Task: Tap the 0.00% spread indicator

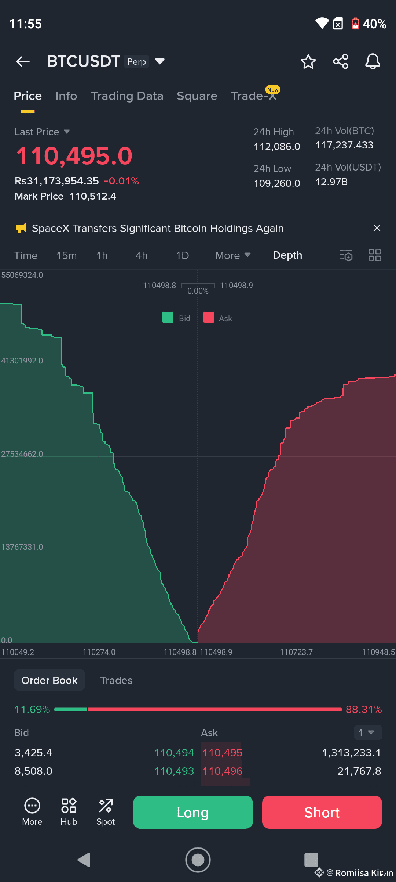Action: pos(198,291)
